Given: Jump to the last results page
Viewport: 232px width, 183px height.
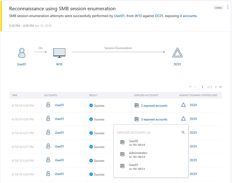Looking at the screenshot, I should pyautogui.click(x=220, y=87).
